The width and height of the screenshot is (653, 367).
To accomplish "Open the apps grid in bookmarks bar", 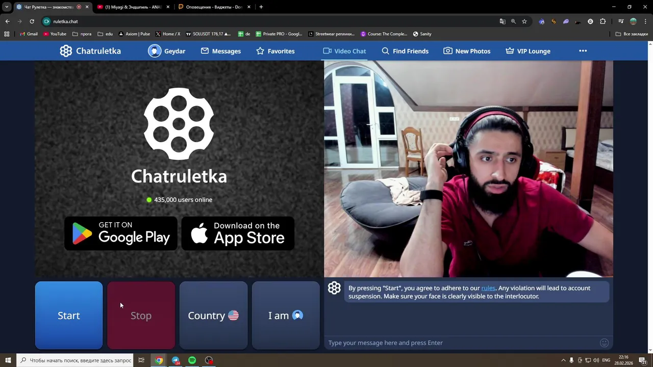I will pos(7,34).
